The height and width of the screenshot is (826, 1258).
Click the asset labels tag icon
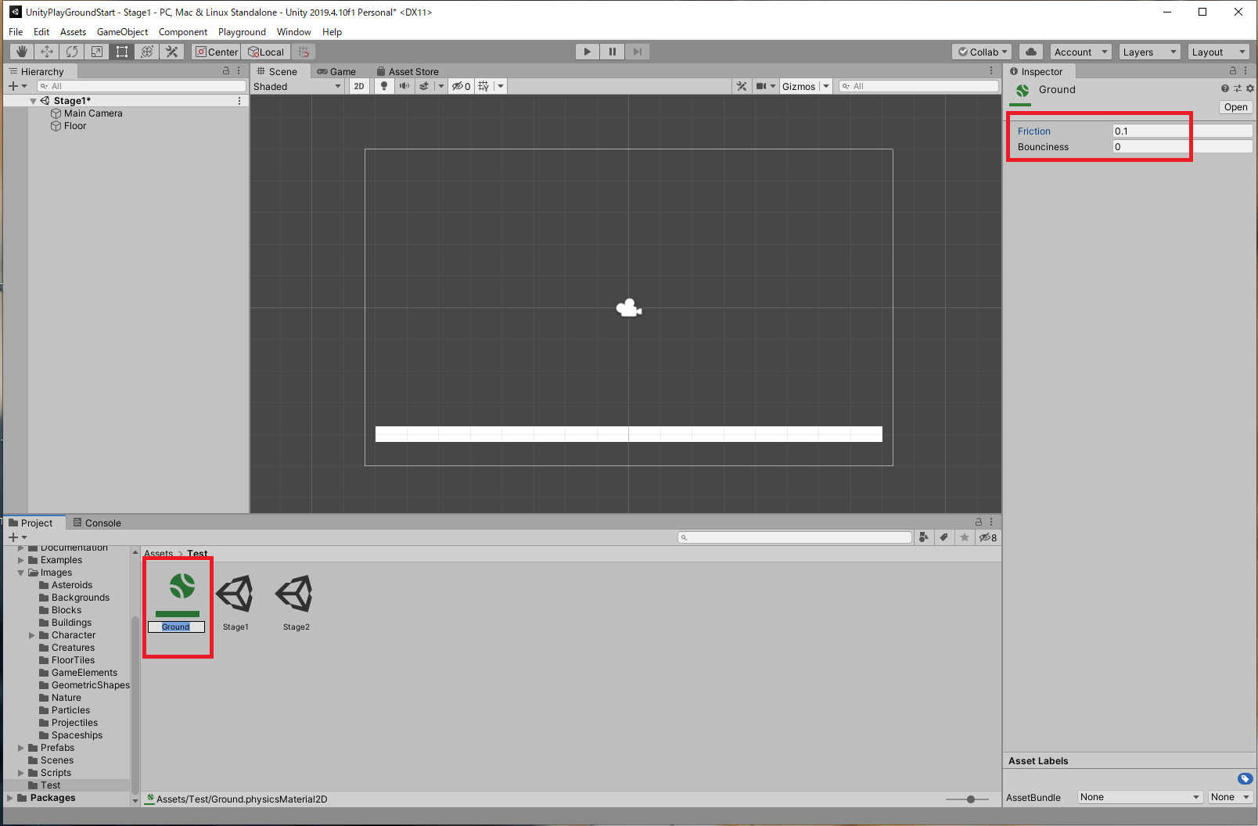(x=1245, y=778)
